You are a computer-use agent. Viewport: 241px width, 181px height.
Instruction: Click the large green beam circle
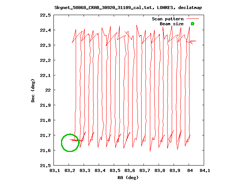pyautogui.click(x=70, y=143)
